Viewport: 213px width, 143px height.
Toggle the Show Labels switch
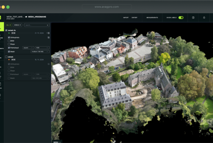coord(181,17)
